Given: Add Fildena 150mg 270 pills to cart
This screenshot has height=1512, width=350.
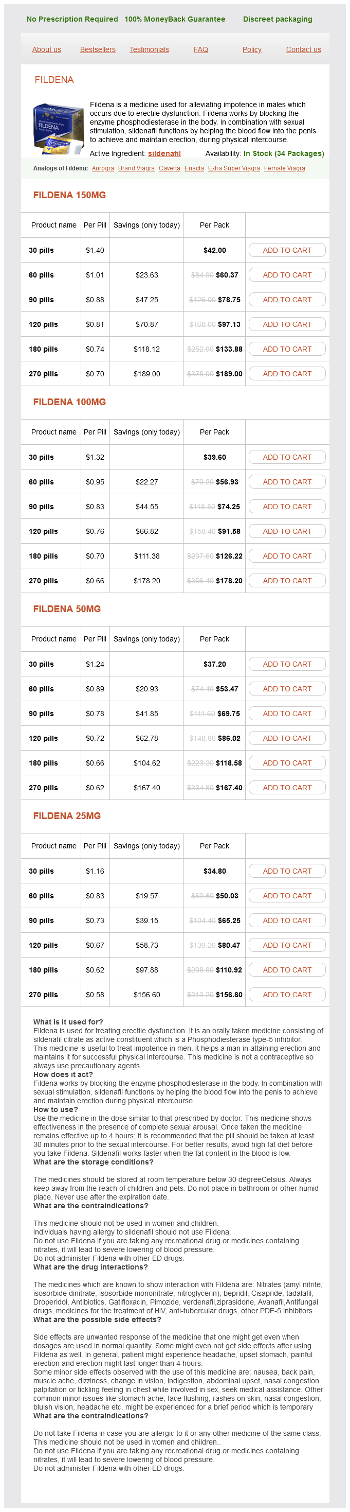Looking at the screenshot, I should click(287, 374).
